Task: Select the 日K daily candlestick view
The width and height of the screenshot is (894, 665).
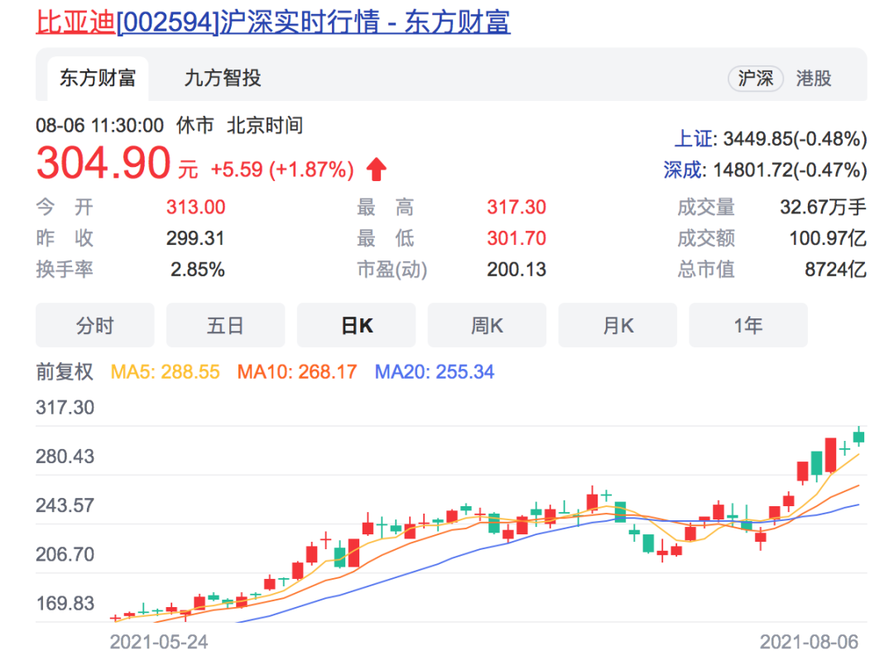Action: 356,325
